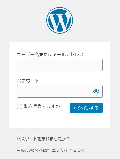Click the ログインする button
120x159 pixels.
tap(86, 108)
